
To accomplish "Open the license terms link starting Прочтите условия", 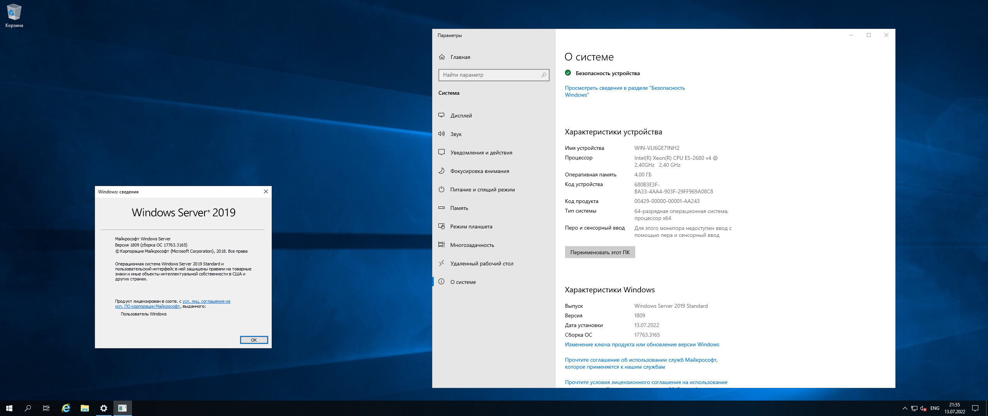I will click(646, 382).
